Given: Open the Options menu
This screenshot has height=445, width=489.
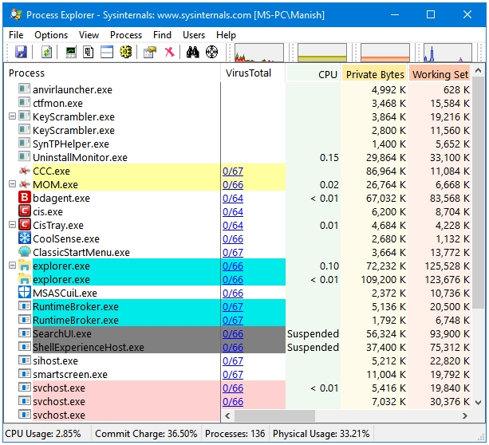Looking at the screenshot, I should point(51,35).
